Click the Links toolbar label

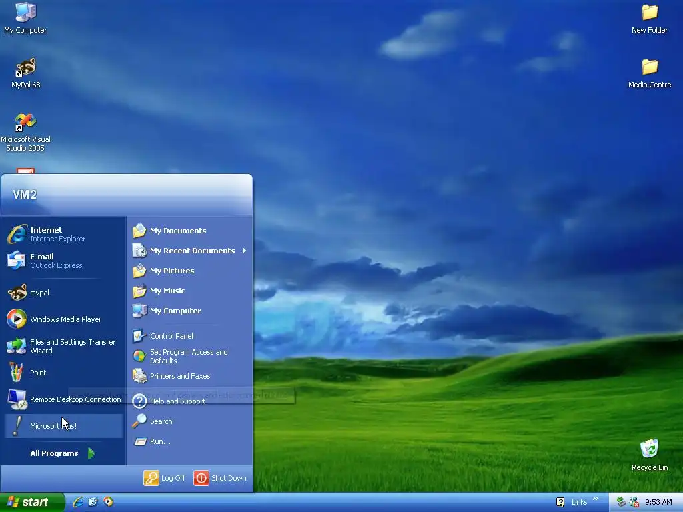coord(580,502)
